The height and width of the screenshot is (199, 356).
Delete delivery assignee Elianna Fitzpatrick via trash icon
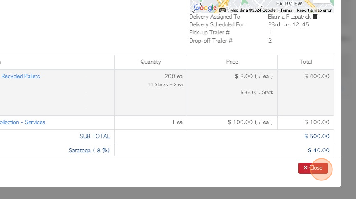pos(315,17)
